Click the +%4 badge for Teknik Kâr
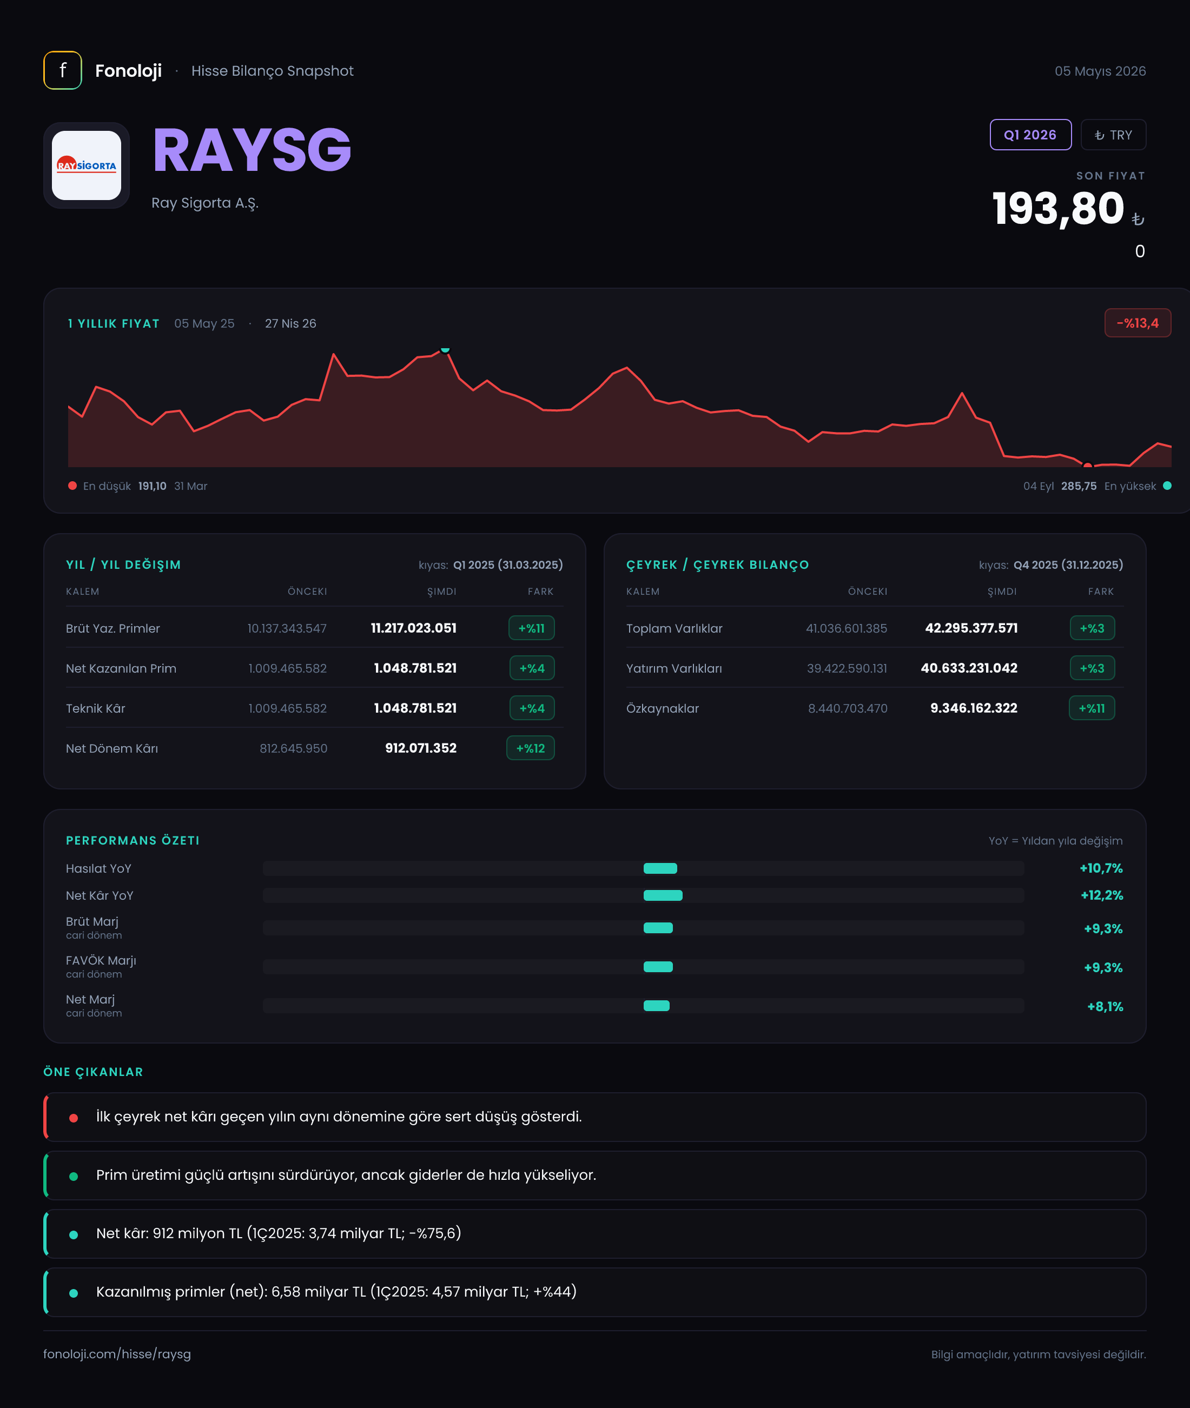The image size is (1190, 1408). (x=532, y=708)
